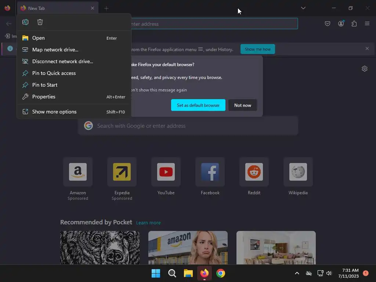The width and height of the screenshot is (376, 282).
Task: Click the OneDrive cloud tray icon
Action: (309, 273)
